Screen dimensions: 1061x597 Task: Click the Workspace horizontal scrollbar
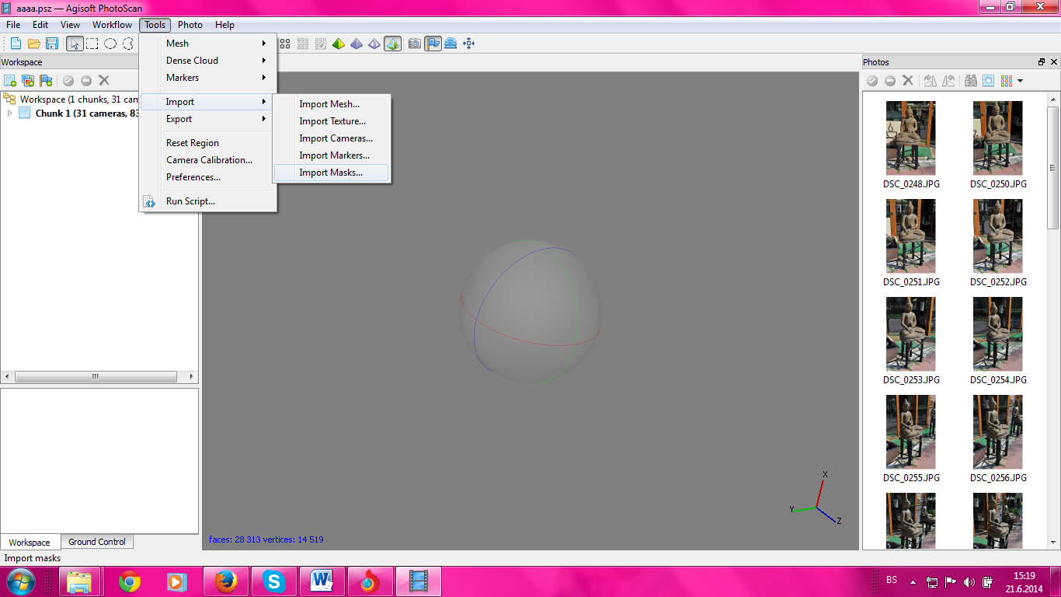(x=96, y=376)
